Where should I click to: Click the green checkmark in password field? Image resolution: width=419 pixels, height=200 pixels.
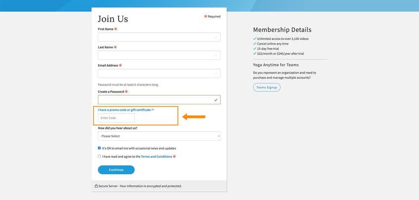tap(216, 100)
